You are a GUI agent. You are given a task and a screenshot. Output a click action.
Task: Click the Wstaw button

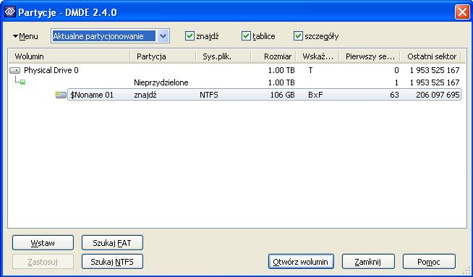click(43, 243)
